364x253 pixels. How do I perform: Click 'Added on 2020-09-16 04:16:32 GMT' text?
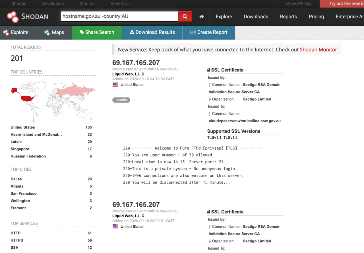click(x=143, y=79)
